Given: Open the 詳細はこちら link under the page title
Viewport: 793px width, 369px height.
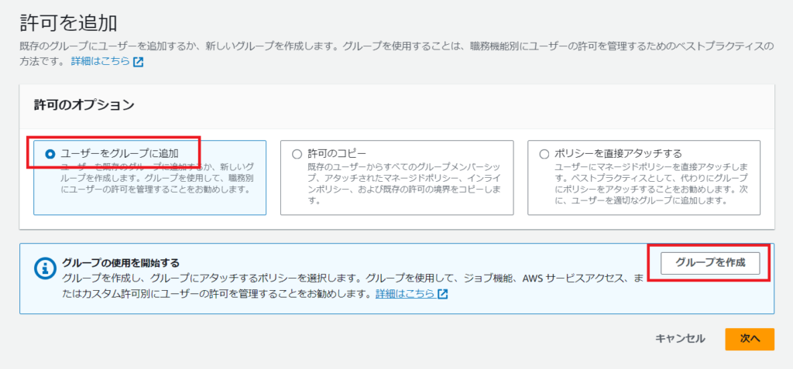Looking at the screenshot, I should 100,61.
